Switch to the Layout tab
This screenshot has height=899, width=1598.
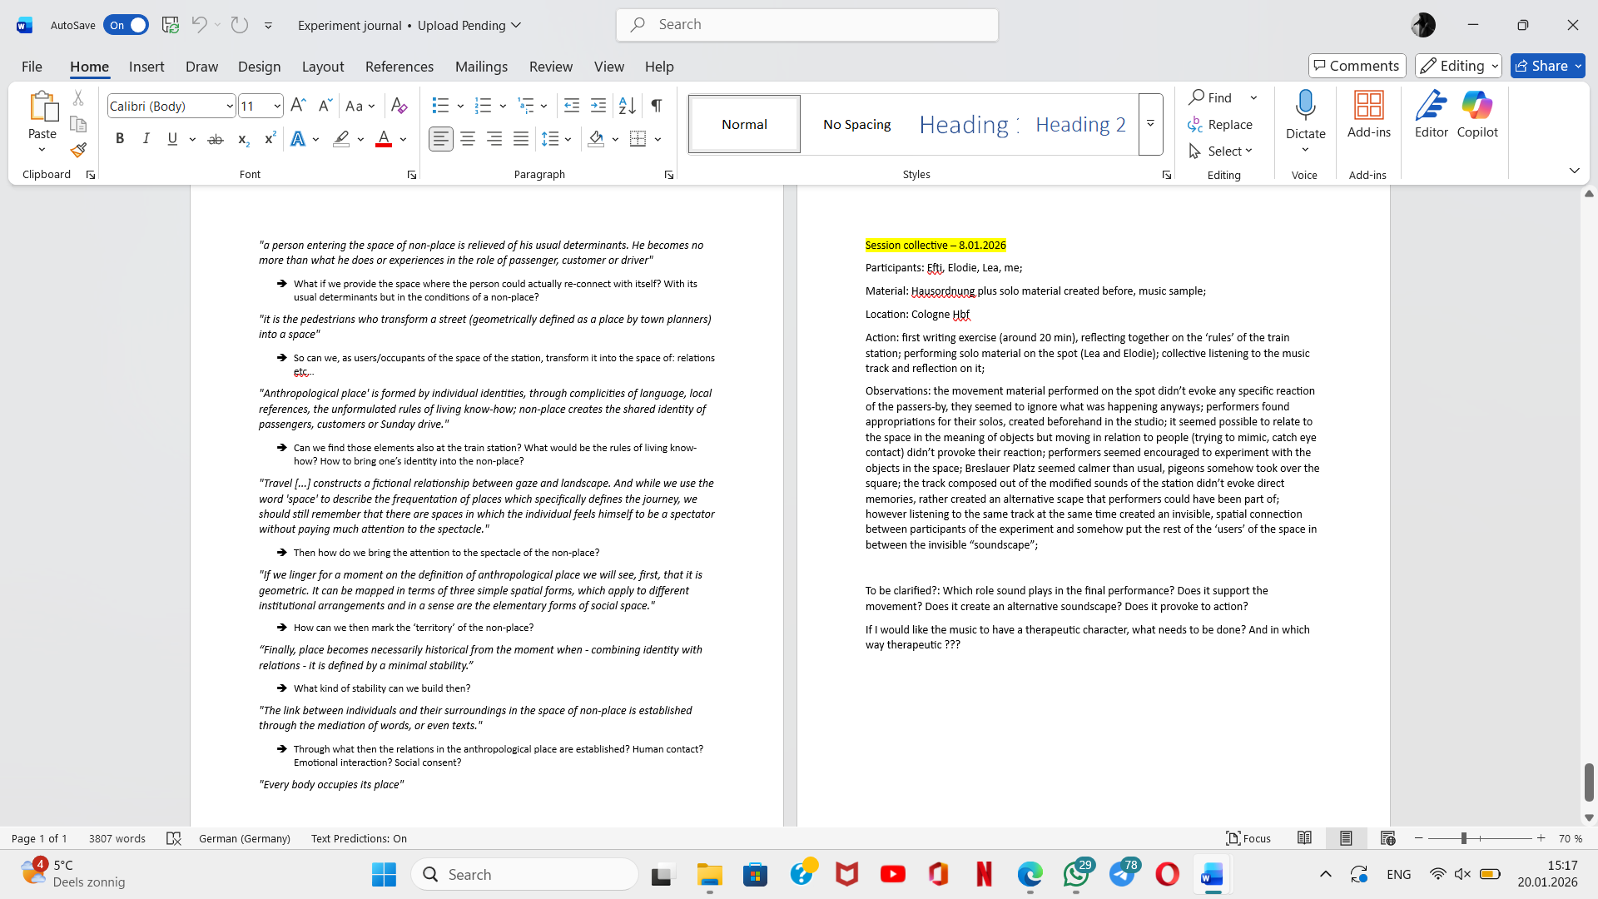(x=322, y=67)
